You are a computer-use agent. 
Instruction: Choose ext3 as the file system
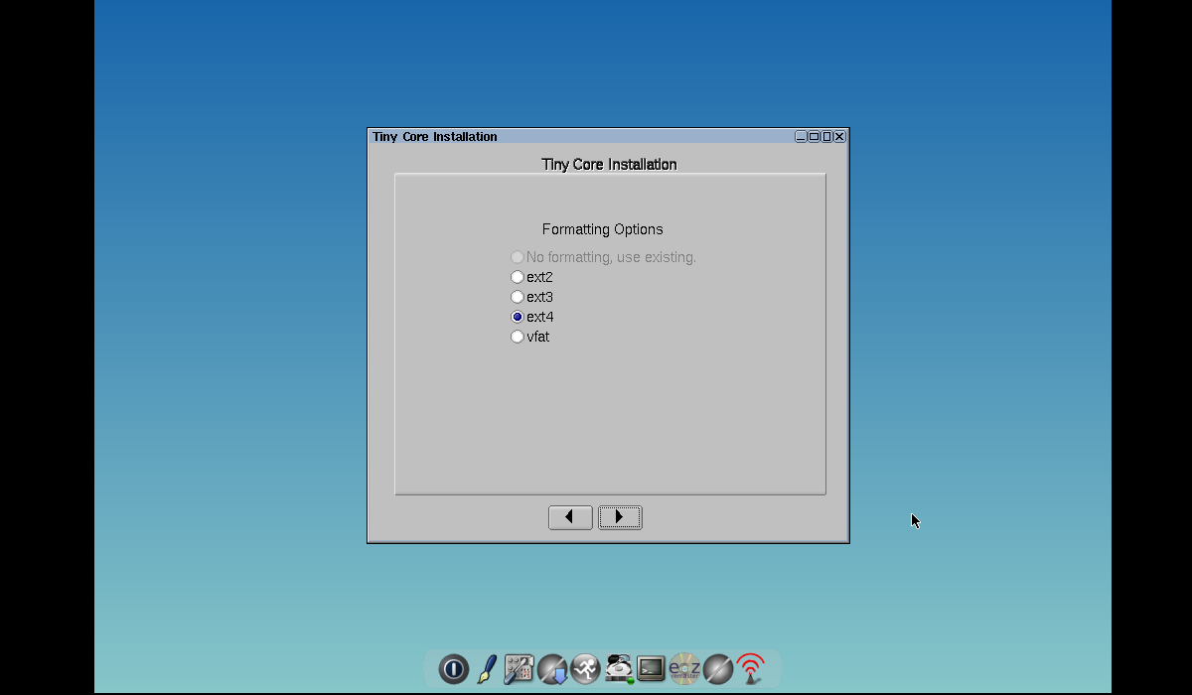pyautogui.click(x=518, y=297)
